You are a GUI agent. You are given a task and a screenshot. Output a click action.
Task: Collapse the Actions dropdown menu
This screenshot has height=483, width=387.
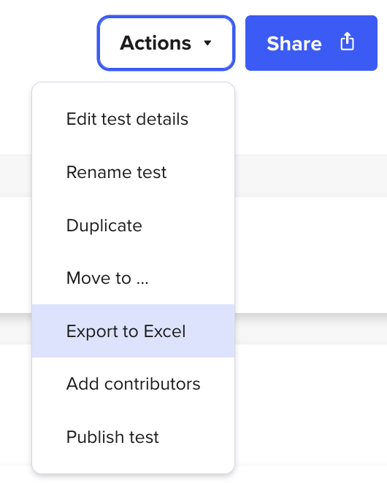tap(166, 43)
